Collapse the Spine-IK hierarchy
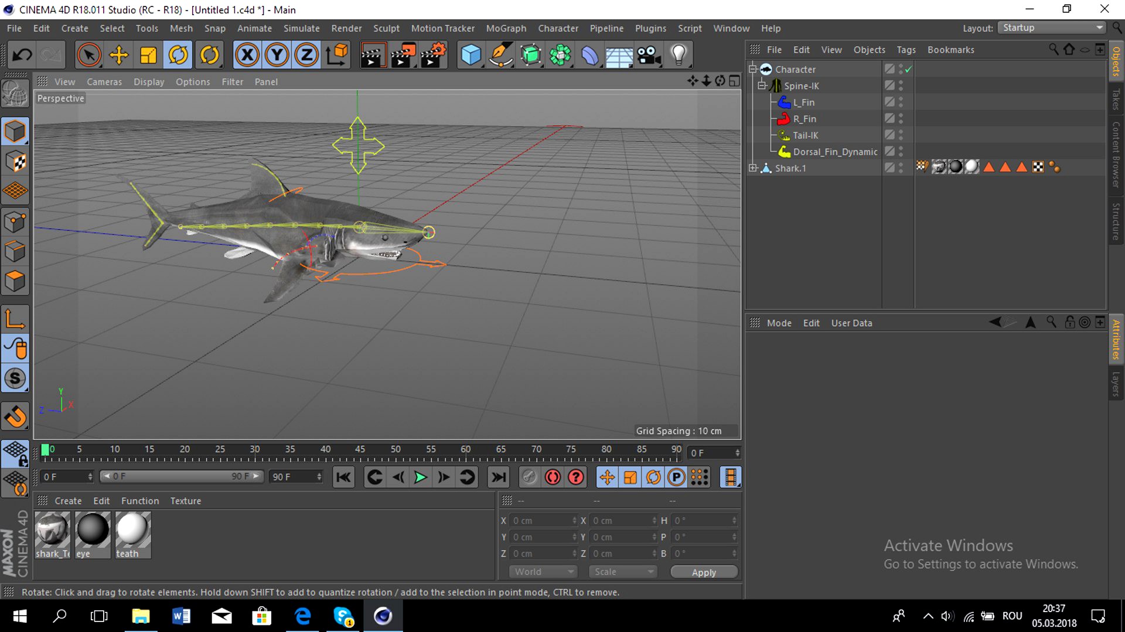 coord(762,86)
